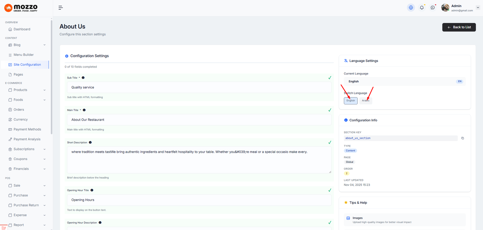This screenshot has width=483, height=230.
Task: Open the globe language icon in header
Action: (x=411, y=8)
